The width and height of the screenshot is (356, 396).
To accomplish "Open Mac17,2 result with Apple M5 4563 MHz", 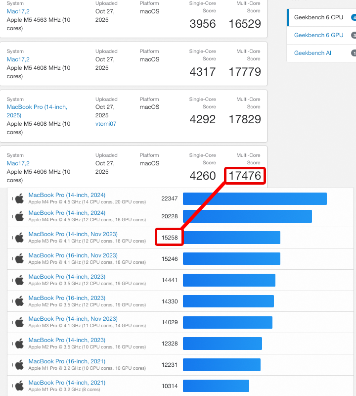I will (x=18, y=11).
